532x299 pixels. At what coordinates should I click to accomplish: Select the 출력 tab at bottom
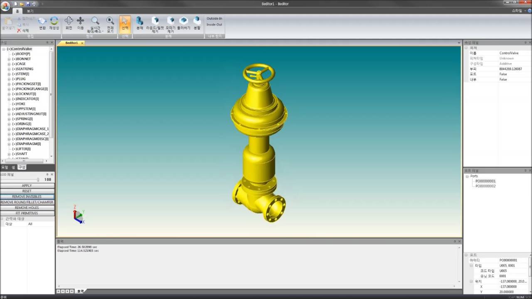[x=80, y=291]
